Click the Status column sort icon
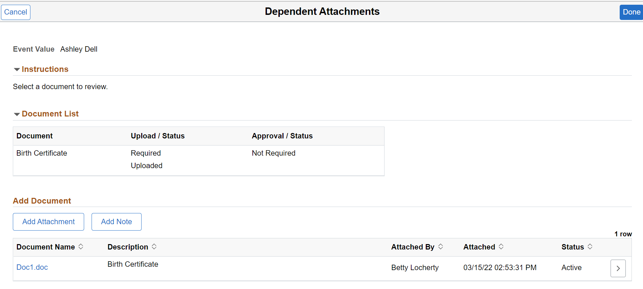This screenshot has height=289, width=643. pos(590,247)
